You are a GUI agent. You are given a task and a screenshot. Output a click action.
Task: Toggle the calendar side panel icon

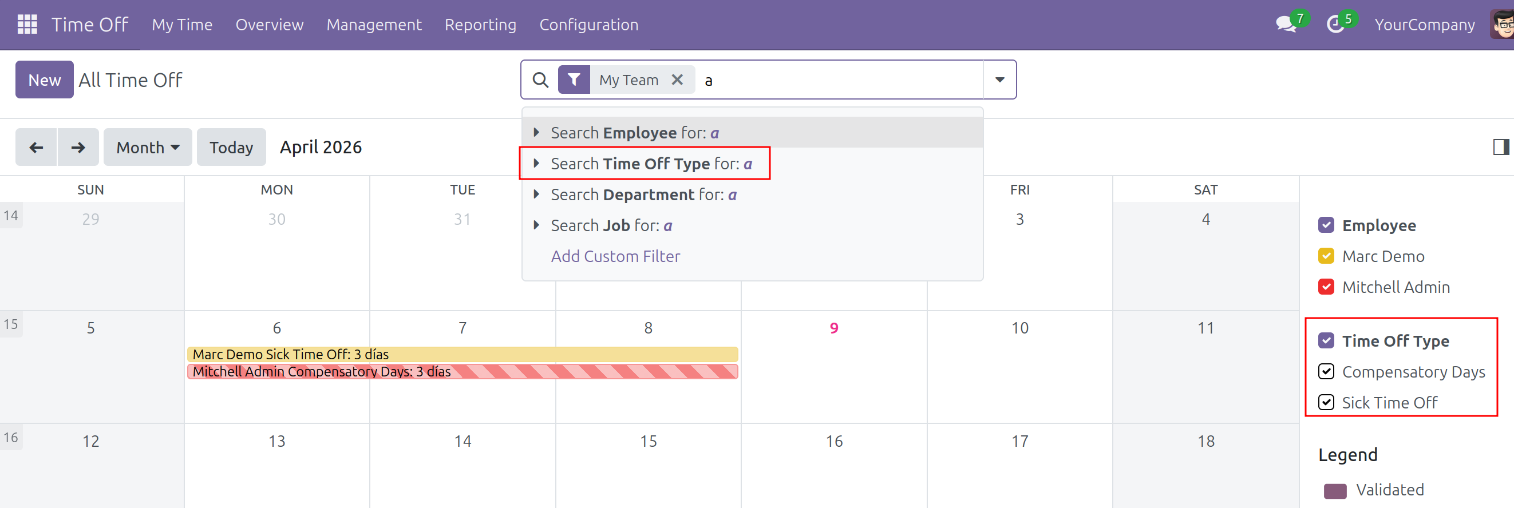[1500, 147]
